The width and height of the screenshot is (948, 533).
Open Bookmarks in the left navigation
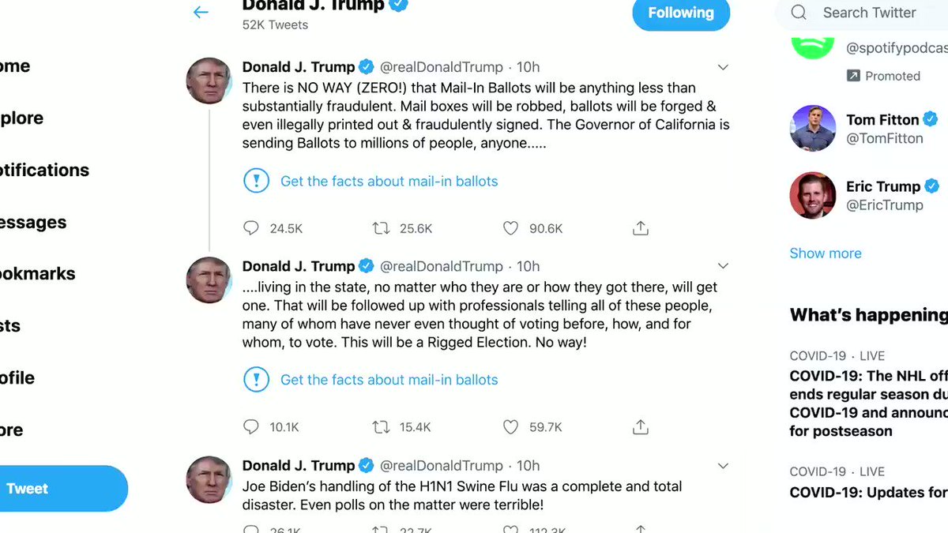click(x=37, y=274)
